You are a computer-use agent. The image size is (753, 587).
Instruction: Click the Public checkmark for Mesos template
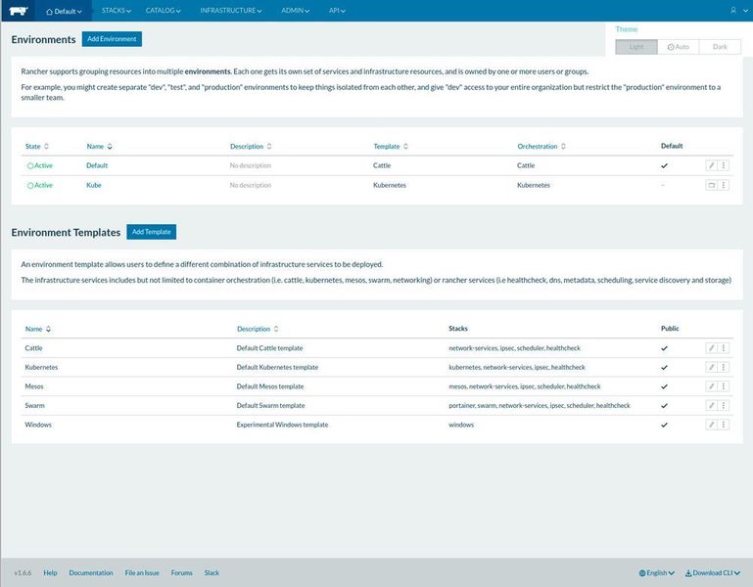pos(664,386)
